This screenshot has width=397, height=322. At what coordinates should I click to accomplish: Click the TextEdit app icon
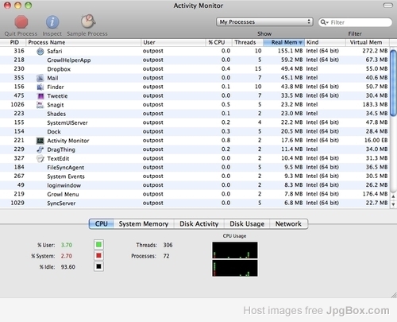click(40, 159)
